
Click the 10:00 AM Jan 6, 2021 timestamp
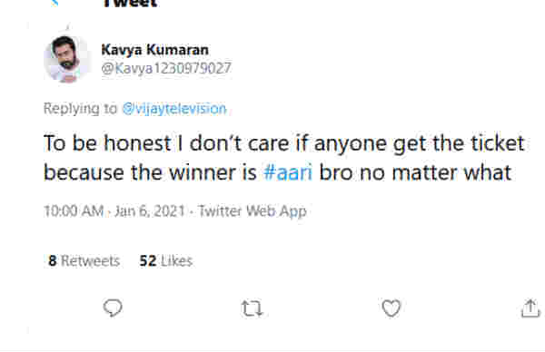tap(114, 211)
